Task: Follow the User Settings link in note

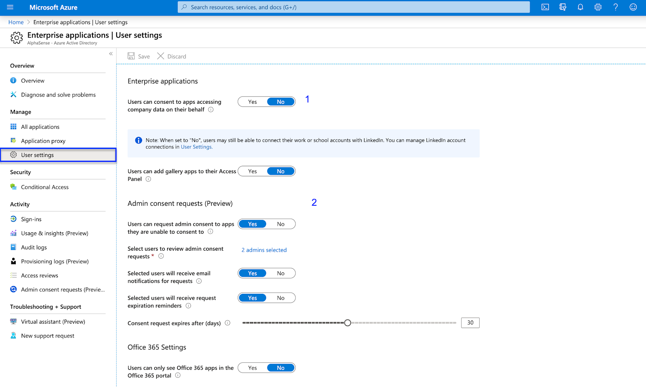Action: [196, 147]
